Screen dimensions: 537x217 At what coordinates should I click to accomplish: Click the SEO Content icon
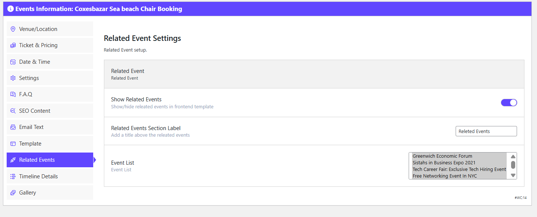13,111
